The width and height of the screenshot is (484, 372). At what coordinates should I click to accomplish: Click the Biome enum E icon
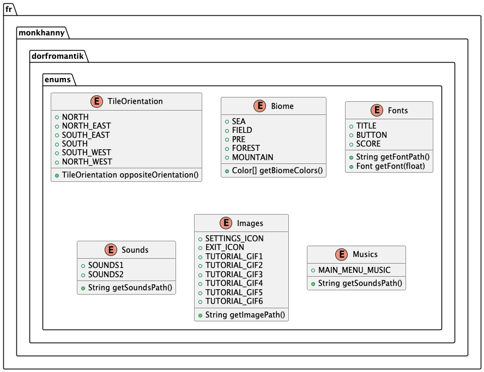click(259, 106)
